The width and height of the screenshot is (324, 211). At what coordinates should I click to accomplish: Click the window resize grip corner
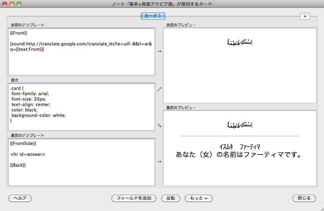pos(322,209)
